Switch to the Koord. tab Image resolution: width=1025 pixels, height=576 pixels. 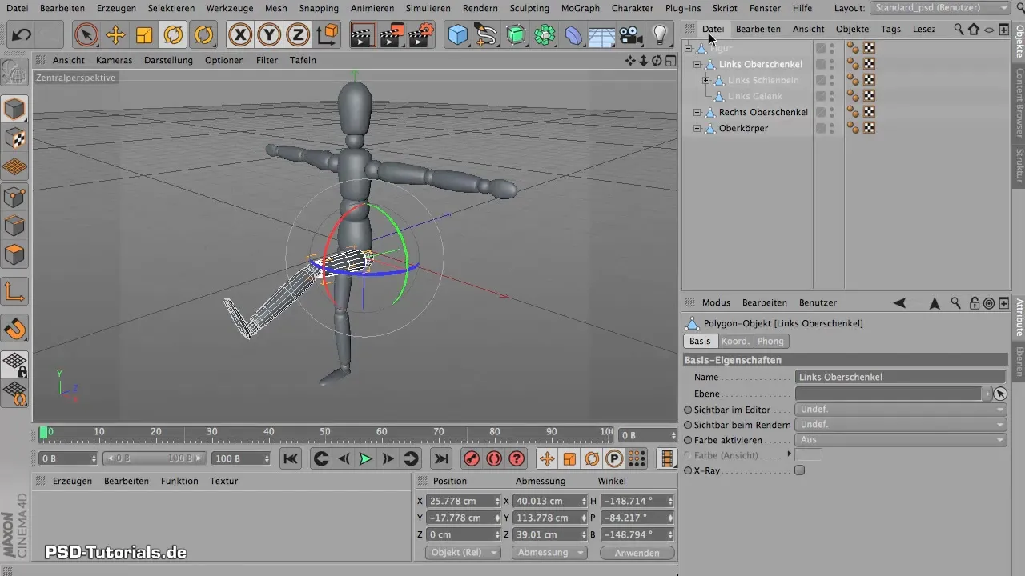click(735, 341)
